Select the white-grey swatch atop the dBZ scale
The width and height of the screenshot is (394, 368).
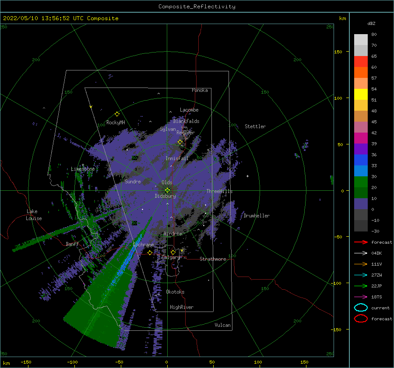[361, 40]
